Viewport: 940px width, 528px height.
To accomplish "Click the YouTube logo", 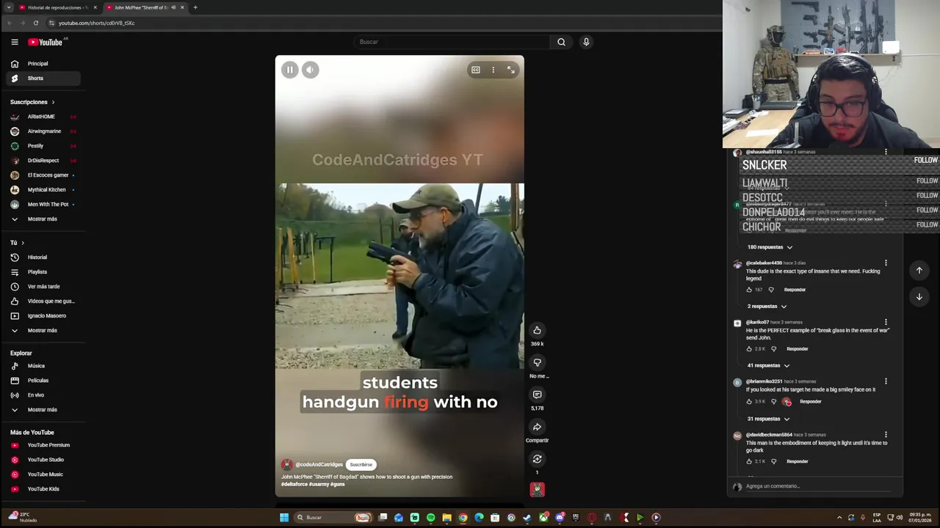I will coord(46,42).
